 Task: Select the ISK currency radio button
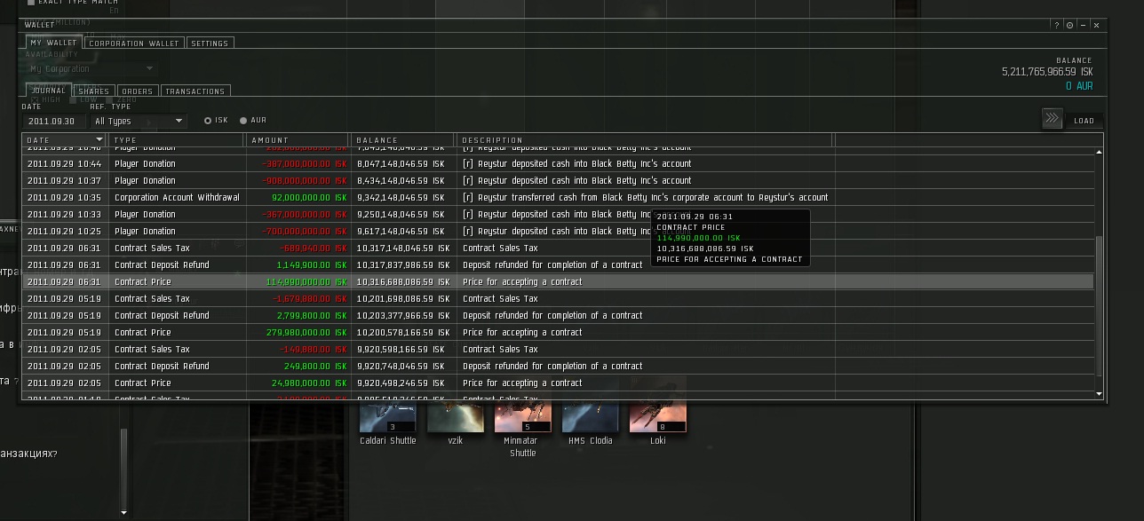tap(208, 121)
